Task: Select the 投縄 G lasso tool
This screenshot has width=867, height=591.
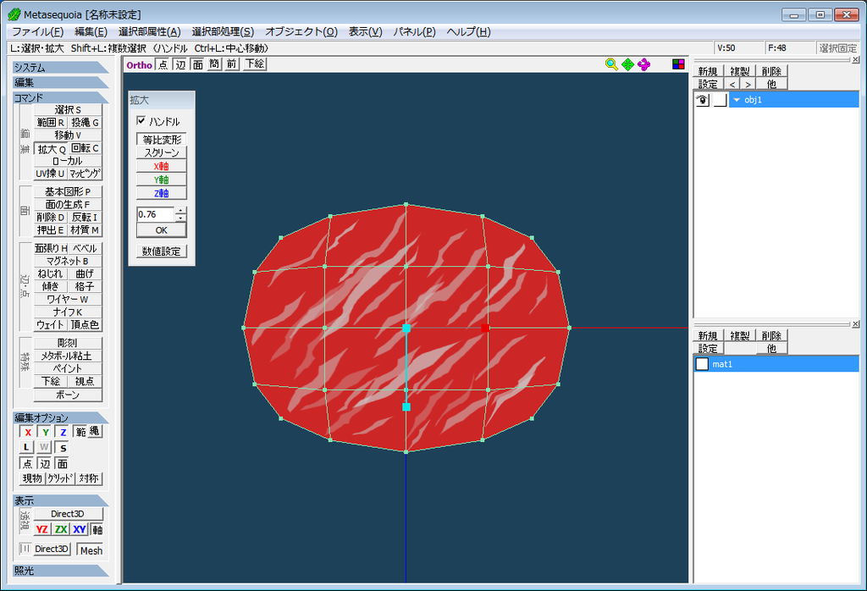Action: (86, 122)
